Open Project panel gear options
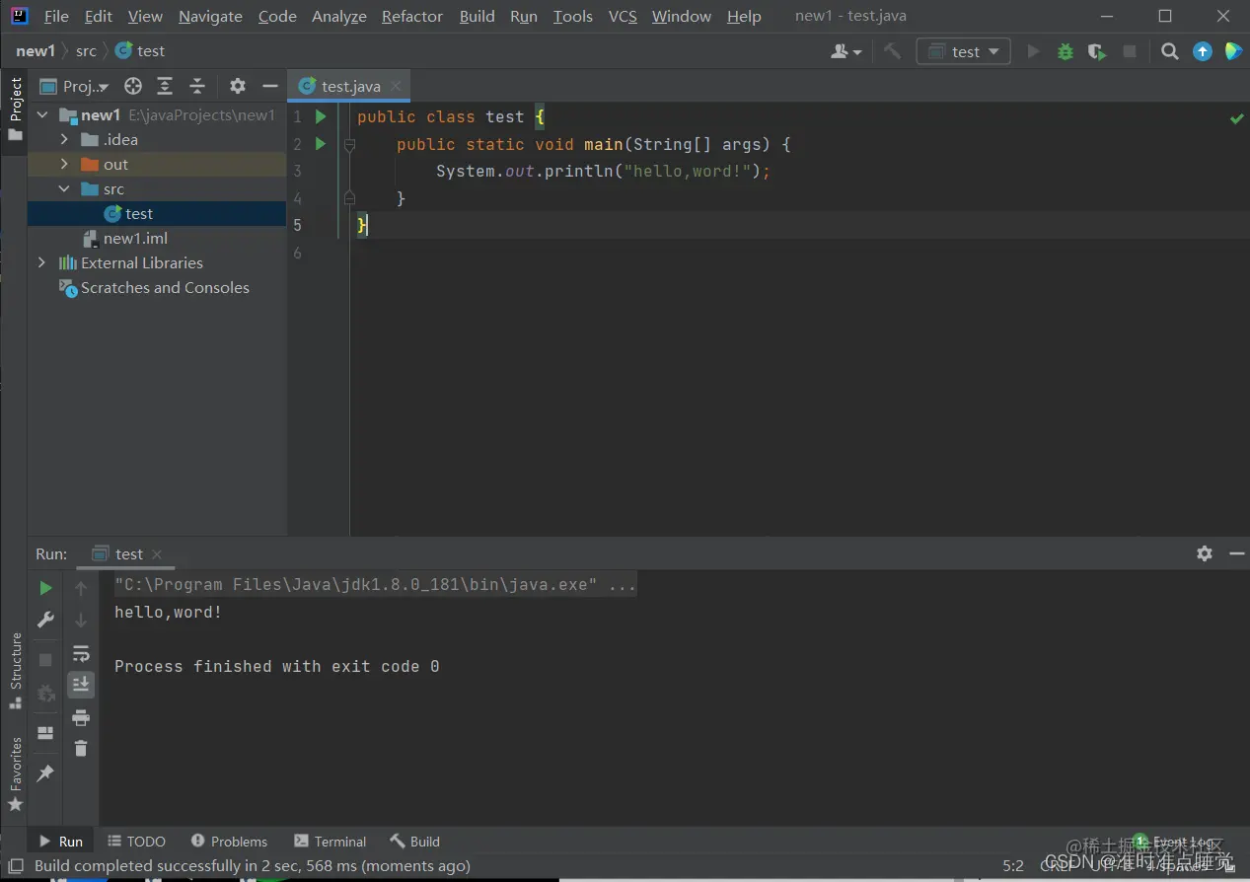This screenshot has width=1250, height=882. pos(238,86)
